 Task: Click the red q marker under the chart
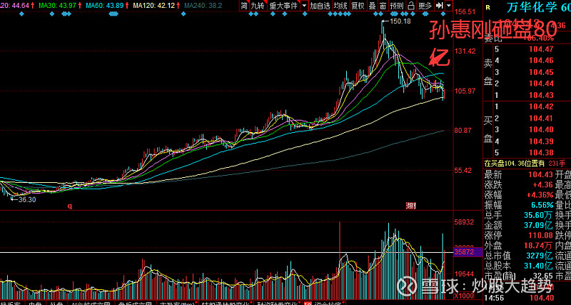[69, 206]
